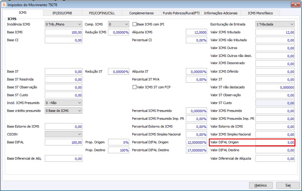Click the Valor ICMS Outros field

click(x=275, y=48)
